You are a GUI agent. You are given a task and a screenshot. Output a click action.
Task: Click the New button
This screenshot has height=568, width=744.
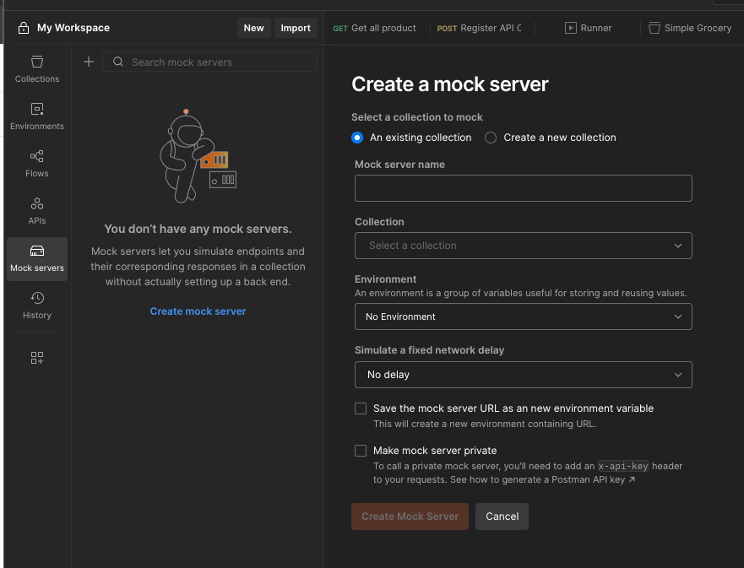tap(254, 28)
